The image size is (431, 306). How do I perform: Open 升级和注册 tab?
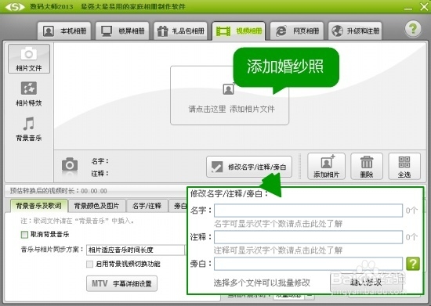pos(355,31)
